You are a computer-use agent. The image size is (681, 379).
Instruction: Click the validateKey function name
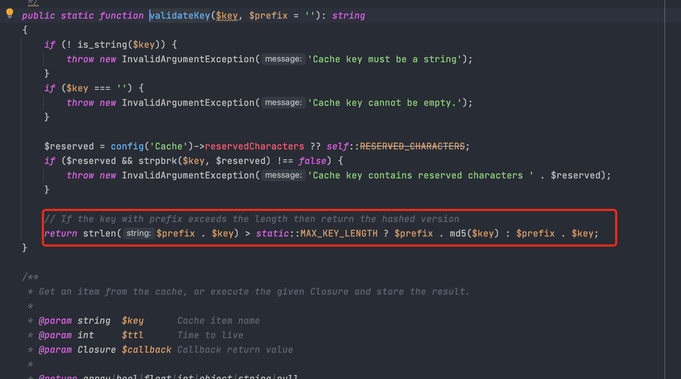(180, 16)
